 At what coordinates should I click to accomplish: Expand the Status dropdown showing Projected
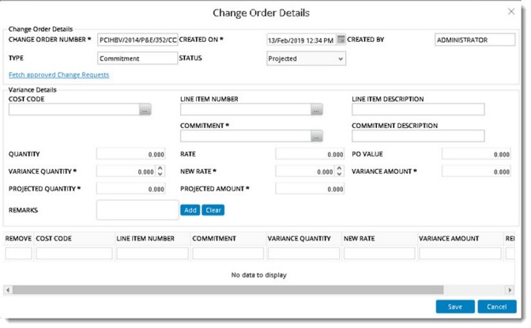(x=341, y=58)
